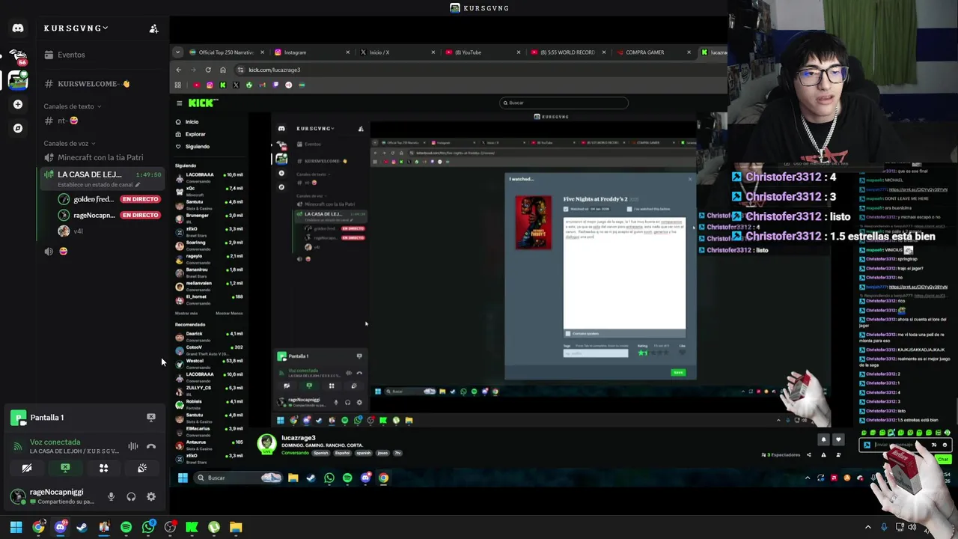
Task: Open Steam in the taskbar
Action: [82, 528]
